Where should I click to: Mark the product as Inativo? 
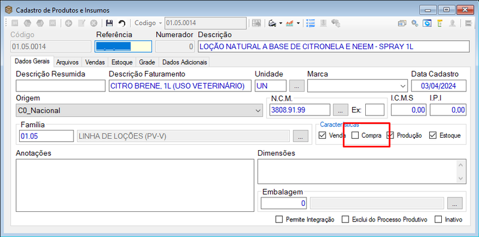[438, 219]
